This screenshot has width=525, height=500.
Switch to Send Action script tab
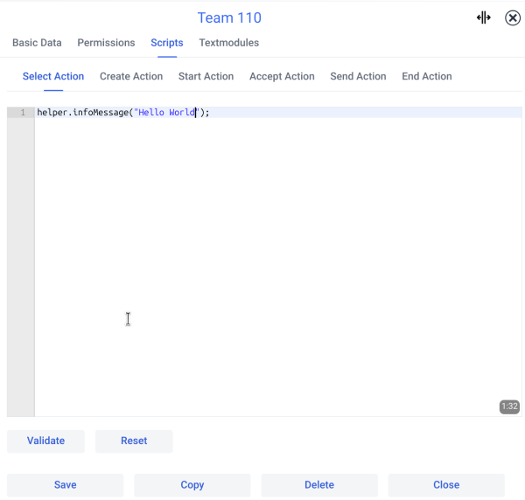358,76
